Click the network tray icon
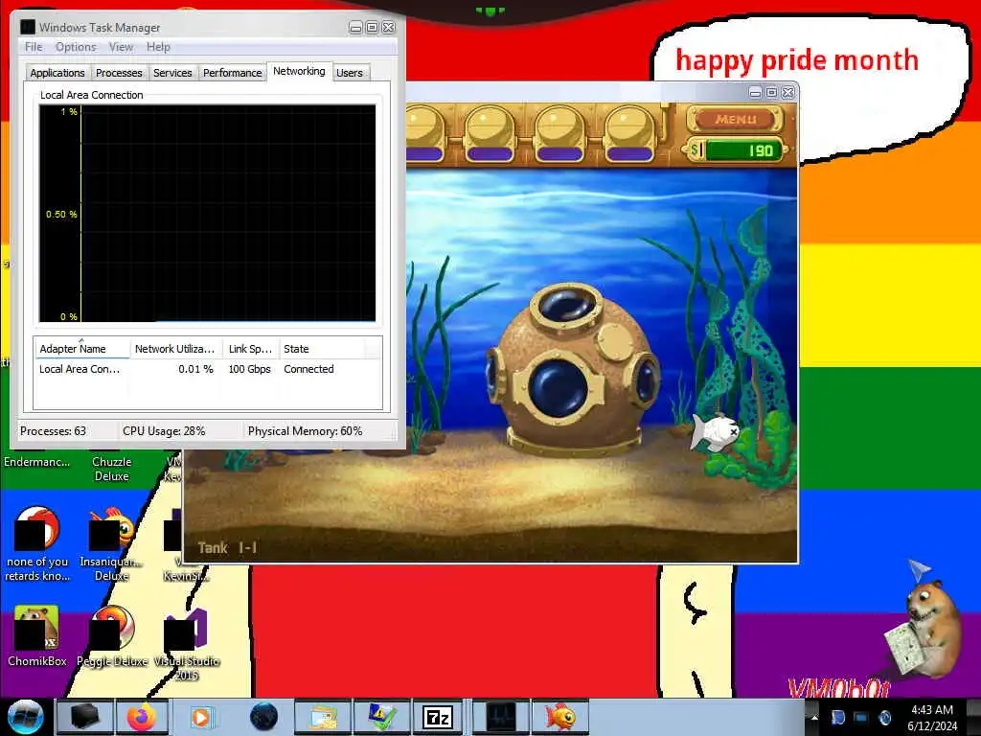Image resolution: width=981 pixels, height=736 pixels. 861,717
